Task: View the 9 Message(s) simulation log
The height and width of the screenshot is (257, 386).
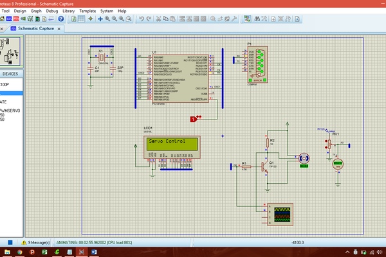Action: [39, 242]
